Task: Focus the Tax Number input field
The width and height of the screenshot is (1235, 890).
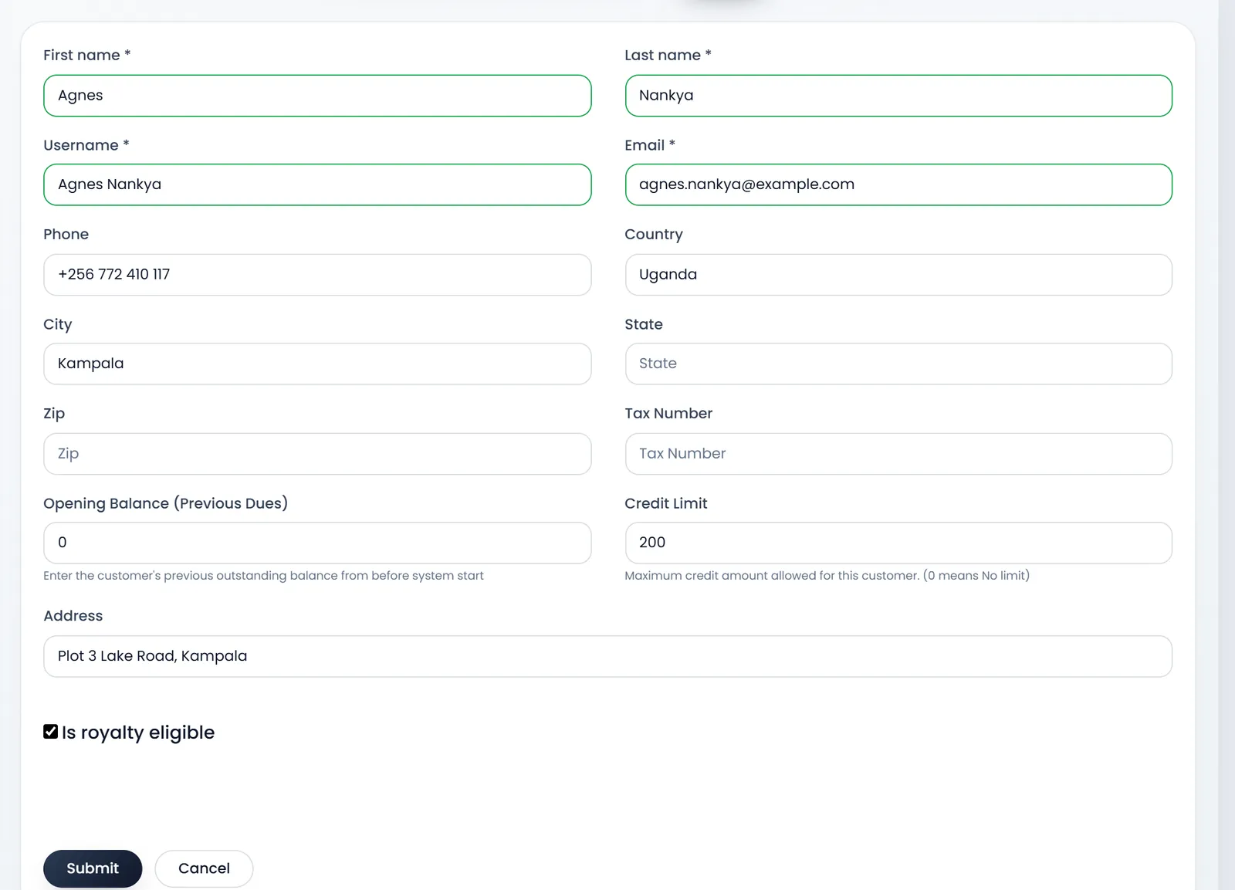Action: [898, 454]
